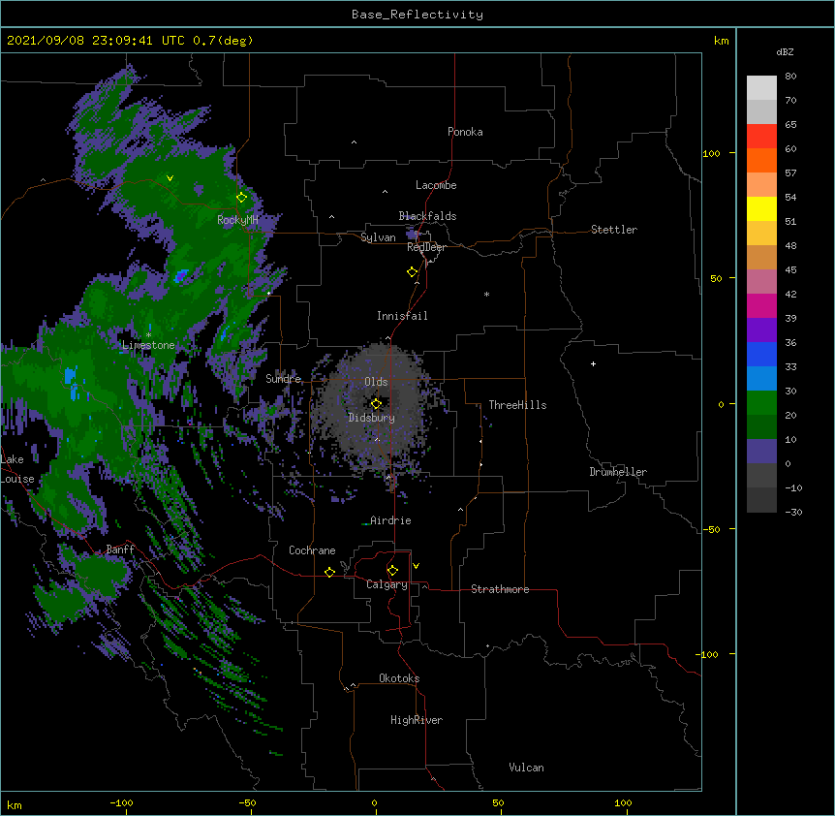Screen dimensions: 835x816
Task: Select the Blackfalds label
Action: coord(427,216)
